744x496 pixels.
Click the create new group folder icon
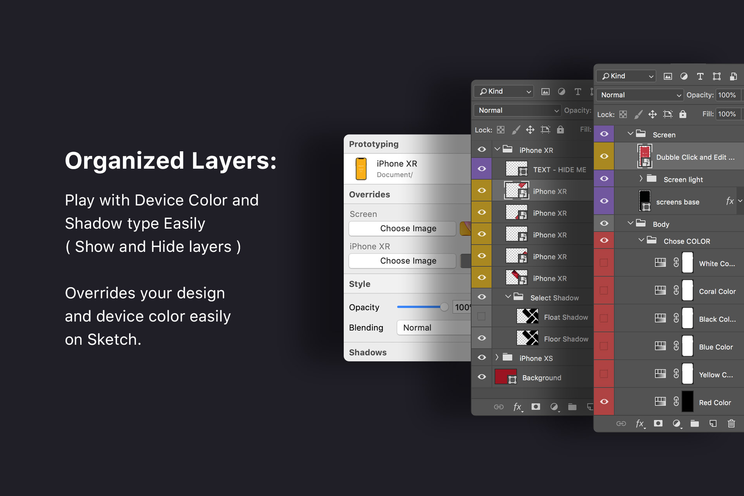[x=694, y=423]
